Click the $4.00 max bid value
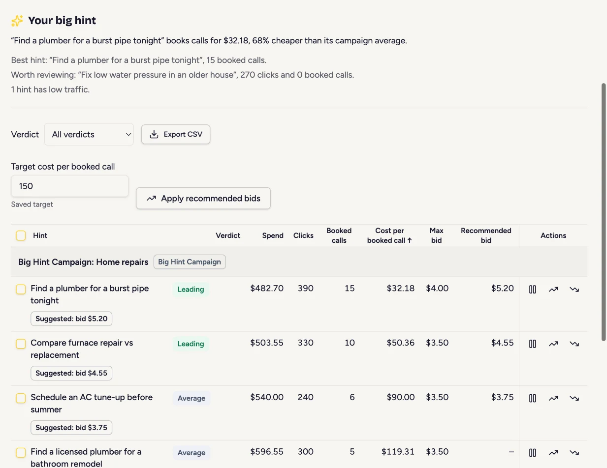Image resolution: width=607 pixels, height=468 pixels. click(x=437, y=289)
